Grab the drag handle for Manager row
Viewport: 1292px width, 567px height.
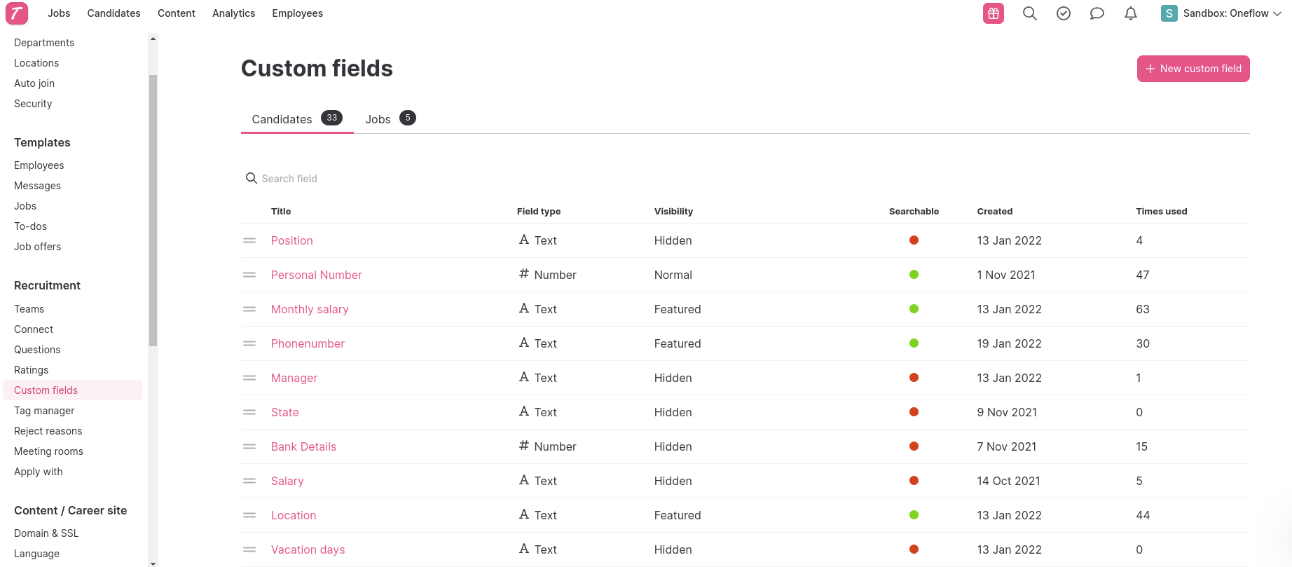tap(249, 378)
